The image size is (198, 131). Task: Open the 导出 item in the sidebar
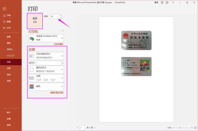[9, 75]
